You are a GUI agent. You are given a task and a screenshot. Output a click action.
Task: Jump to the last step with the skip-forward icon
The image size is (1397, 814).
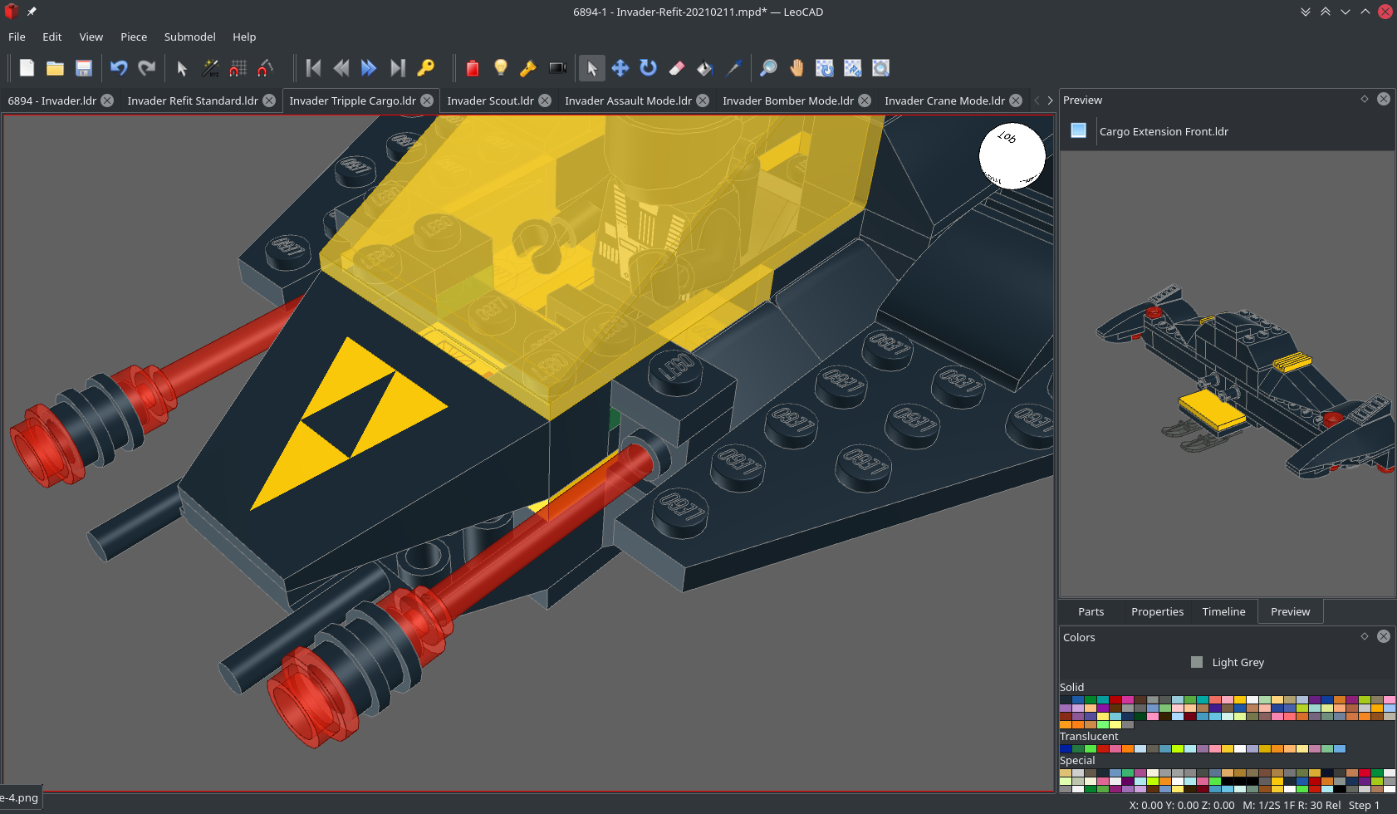[x=398, y=68]
